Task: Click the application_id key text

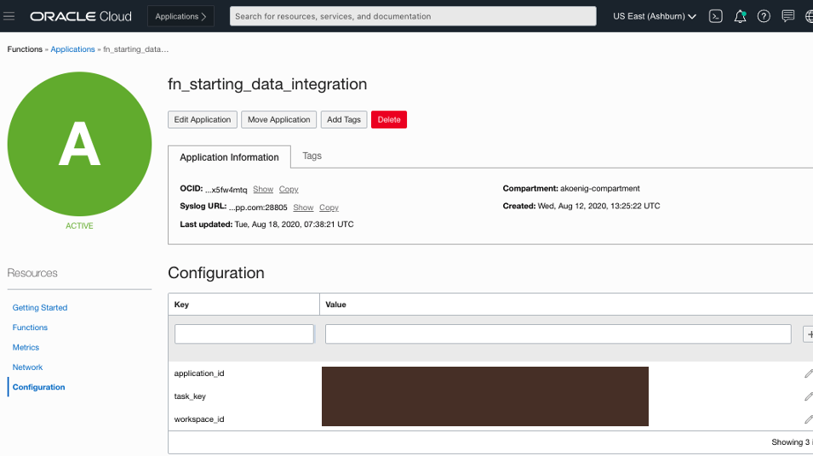Action: point(199,373)
